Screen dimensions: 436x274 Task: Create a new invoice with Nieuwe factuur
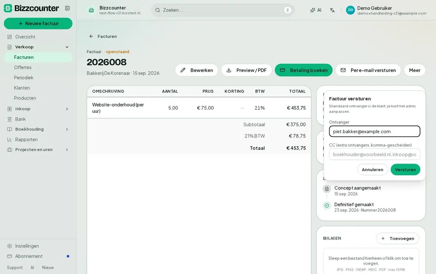coord(38,24)
